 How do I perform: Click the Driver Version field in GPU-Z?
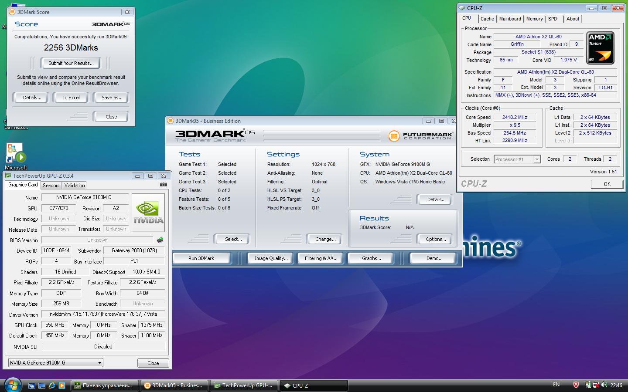click(103, 314)
